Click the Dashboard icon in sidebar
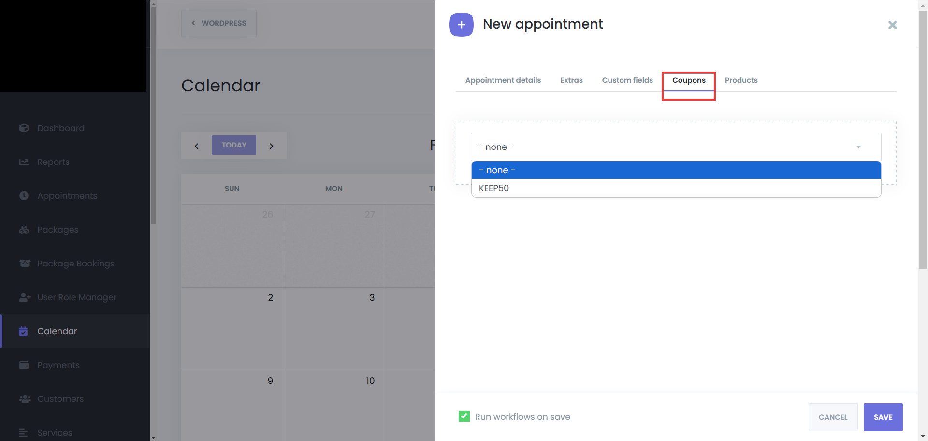Image resolution: width=928 pixels, height=441 pixels. (x=24, y=128)
